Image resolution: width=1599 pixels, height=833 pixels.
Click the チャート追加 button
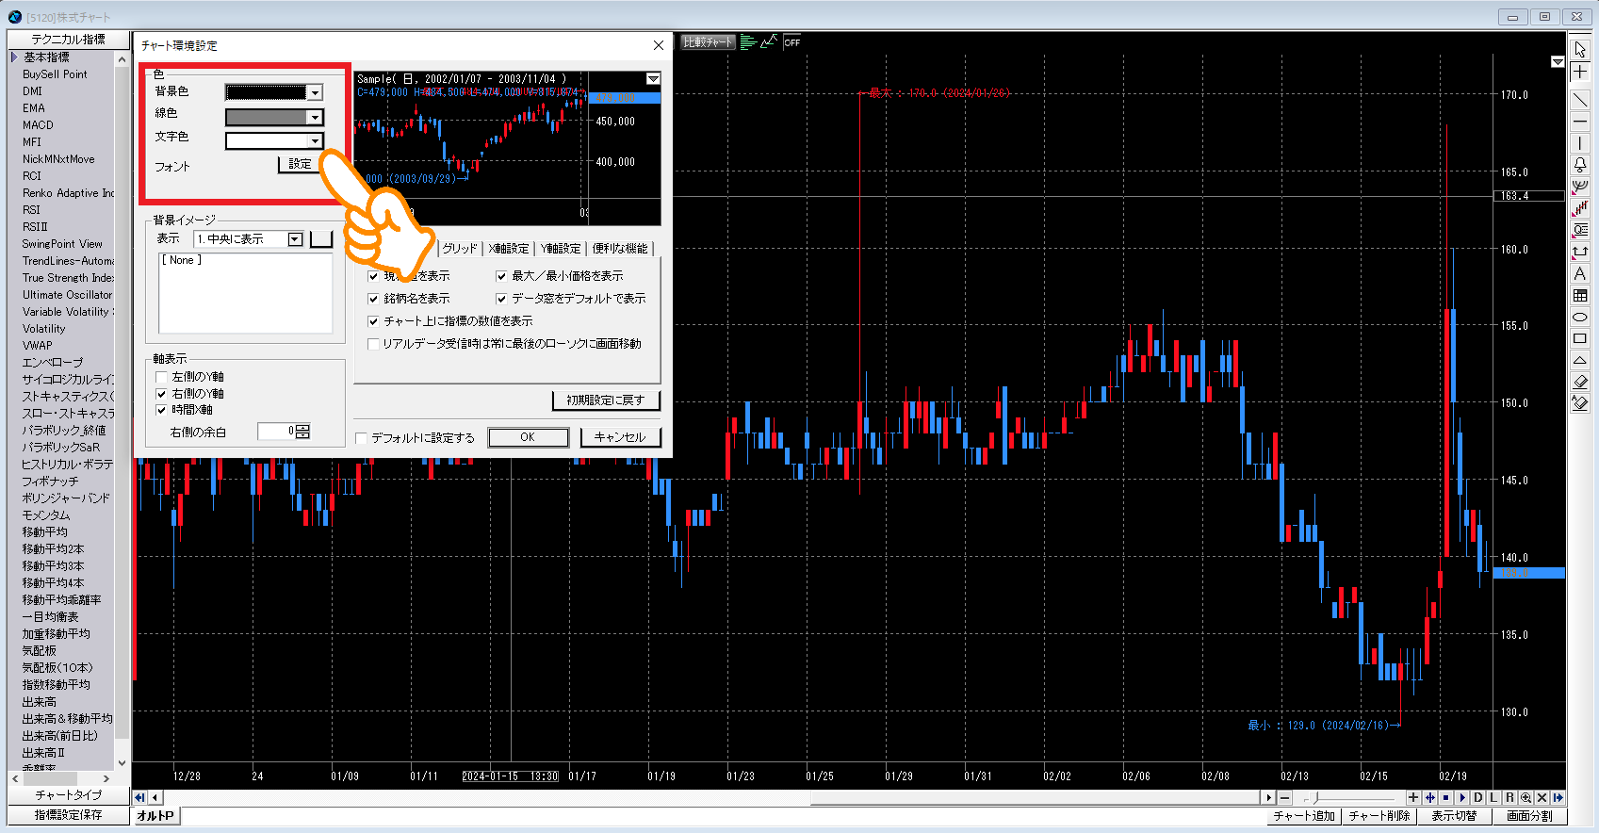click(1304, 816)
